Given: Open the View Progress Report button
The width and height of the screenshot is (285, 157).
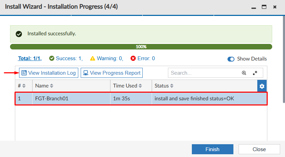Looking at the screenshot, I should (x=112, y=73).
